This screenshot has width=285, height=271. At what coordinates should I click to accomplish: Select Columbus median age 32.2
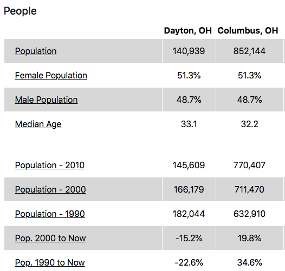tap(250, 124)
